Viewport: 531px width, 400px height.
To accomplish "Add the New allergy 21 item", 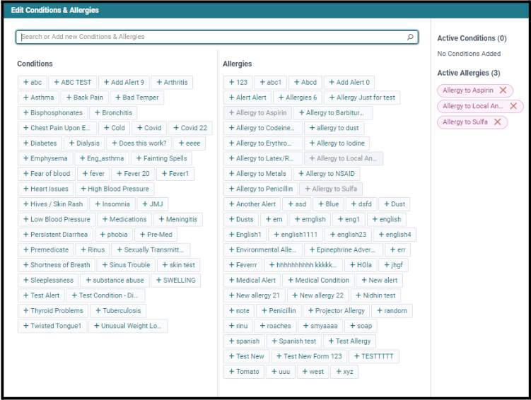I will click(255, 295).
